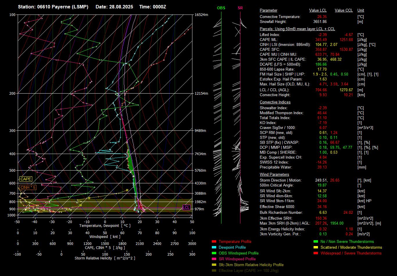
Task: Click the green Non Severe Thunderstorms swatch
Action: (x=316, y=242)
